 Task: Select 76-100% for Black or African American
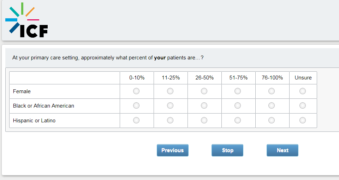[x=272, y=105]
